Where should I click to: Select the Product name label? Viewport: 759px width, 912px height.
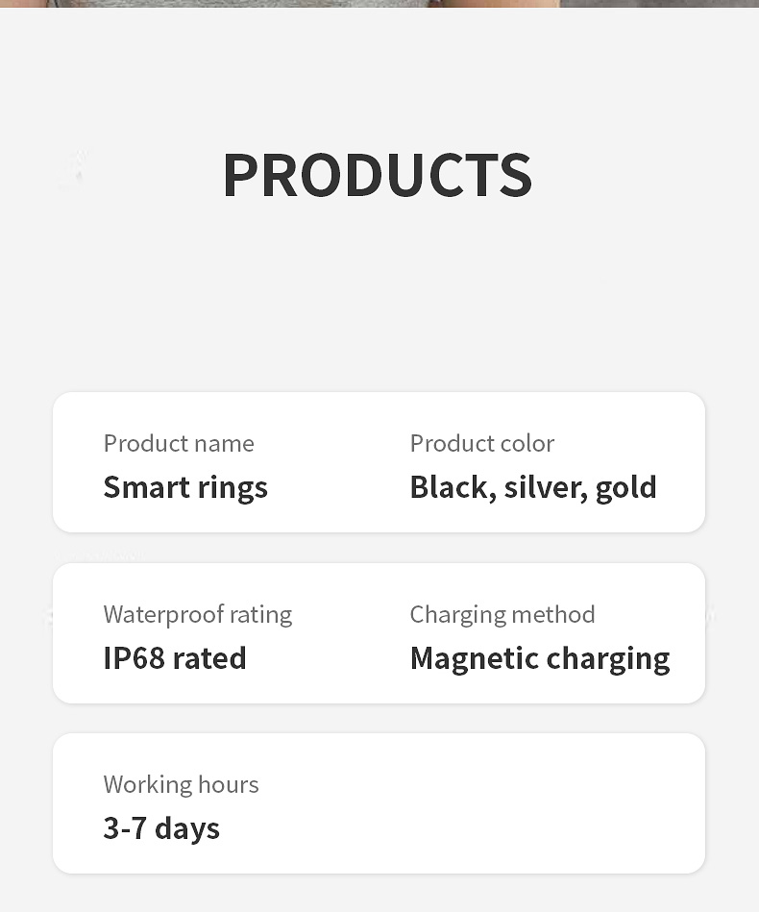click(179, 443)
